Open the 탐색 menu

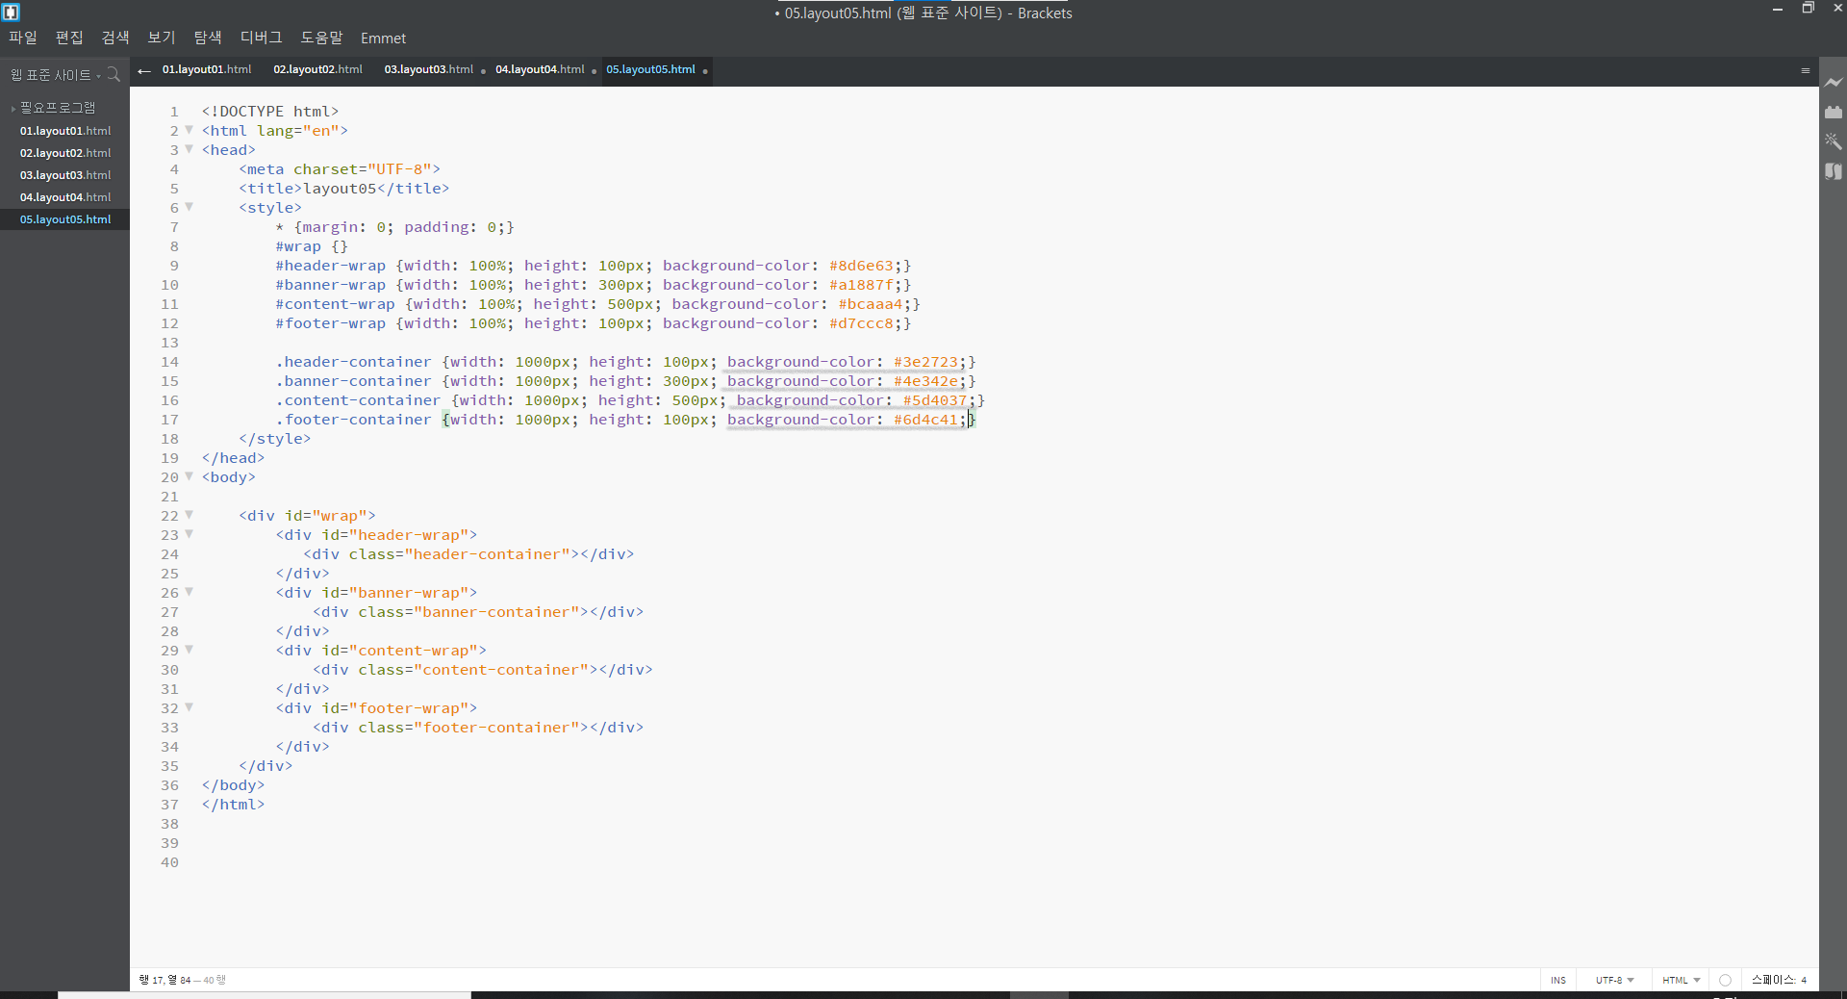point(208,38)
